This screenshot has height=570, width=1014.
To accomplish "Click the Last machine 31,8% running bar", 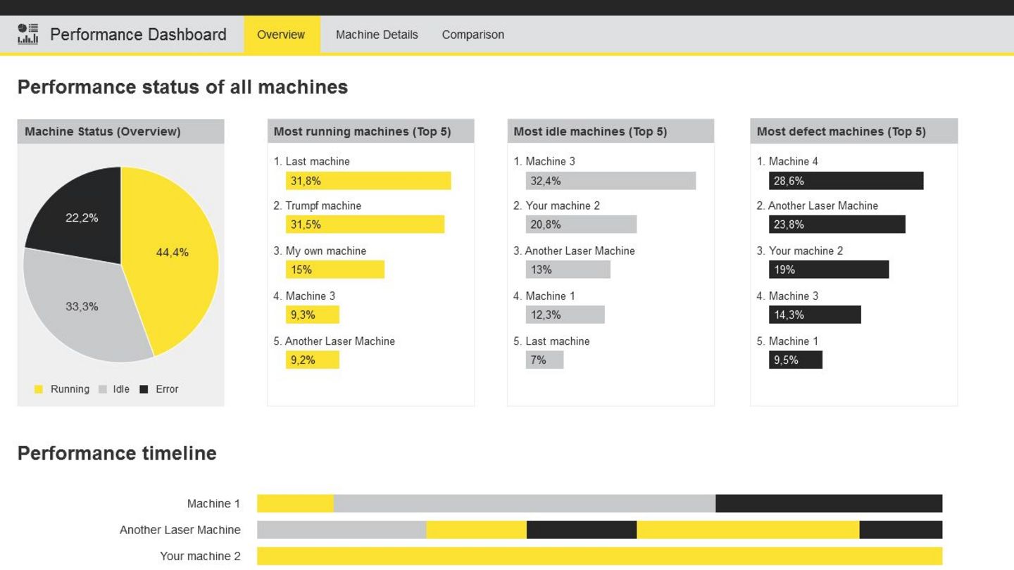I will click(x=368, y=181).
